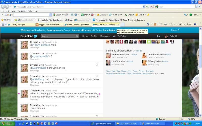Open Sidewiki on the Google toolbar

102,15
